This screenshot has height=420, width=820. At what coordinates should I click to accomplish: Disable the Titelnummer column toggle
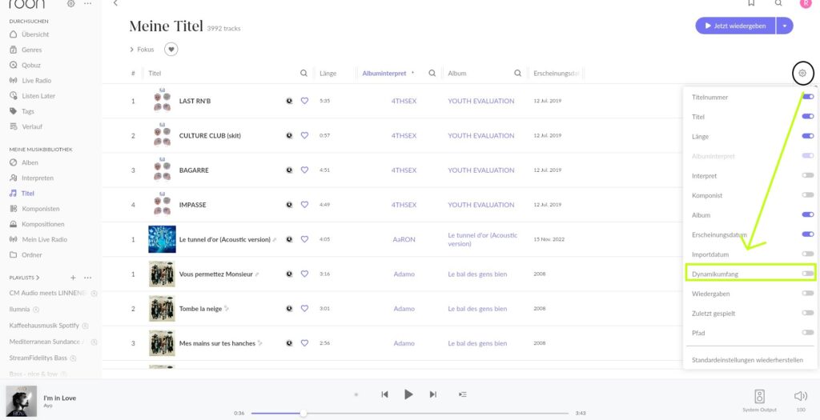tap(807, 97)
